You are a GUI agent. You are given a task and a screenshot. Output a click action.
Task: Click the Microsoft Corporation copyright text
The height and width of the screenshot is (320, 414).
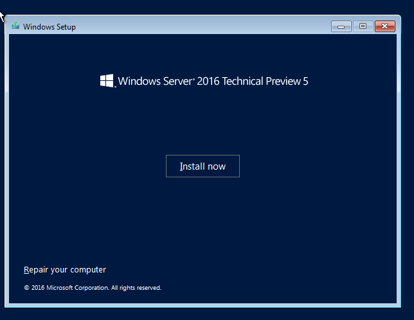point(93,288)
